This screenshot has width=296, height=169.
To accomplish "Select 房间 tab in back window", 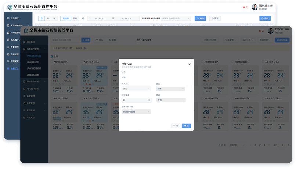I will click(x=75, y=18).
